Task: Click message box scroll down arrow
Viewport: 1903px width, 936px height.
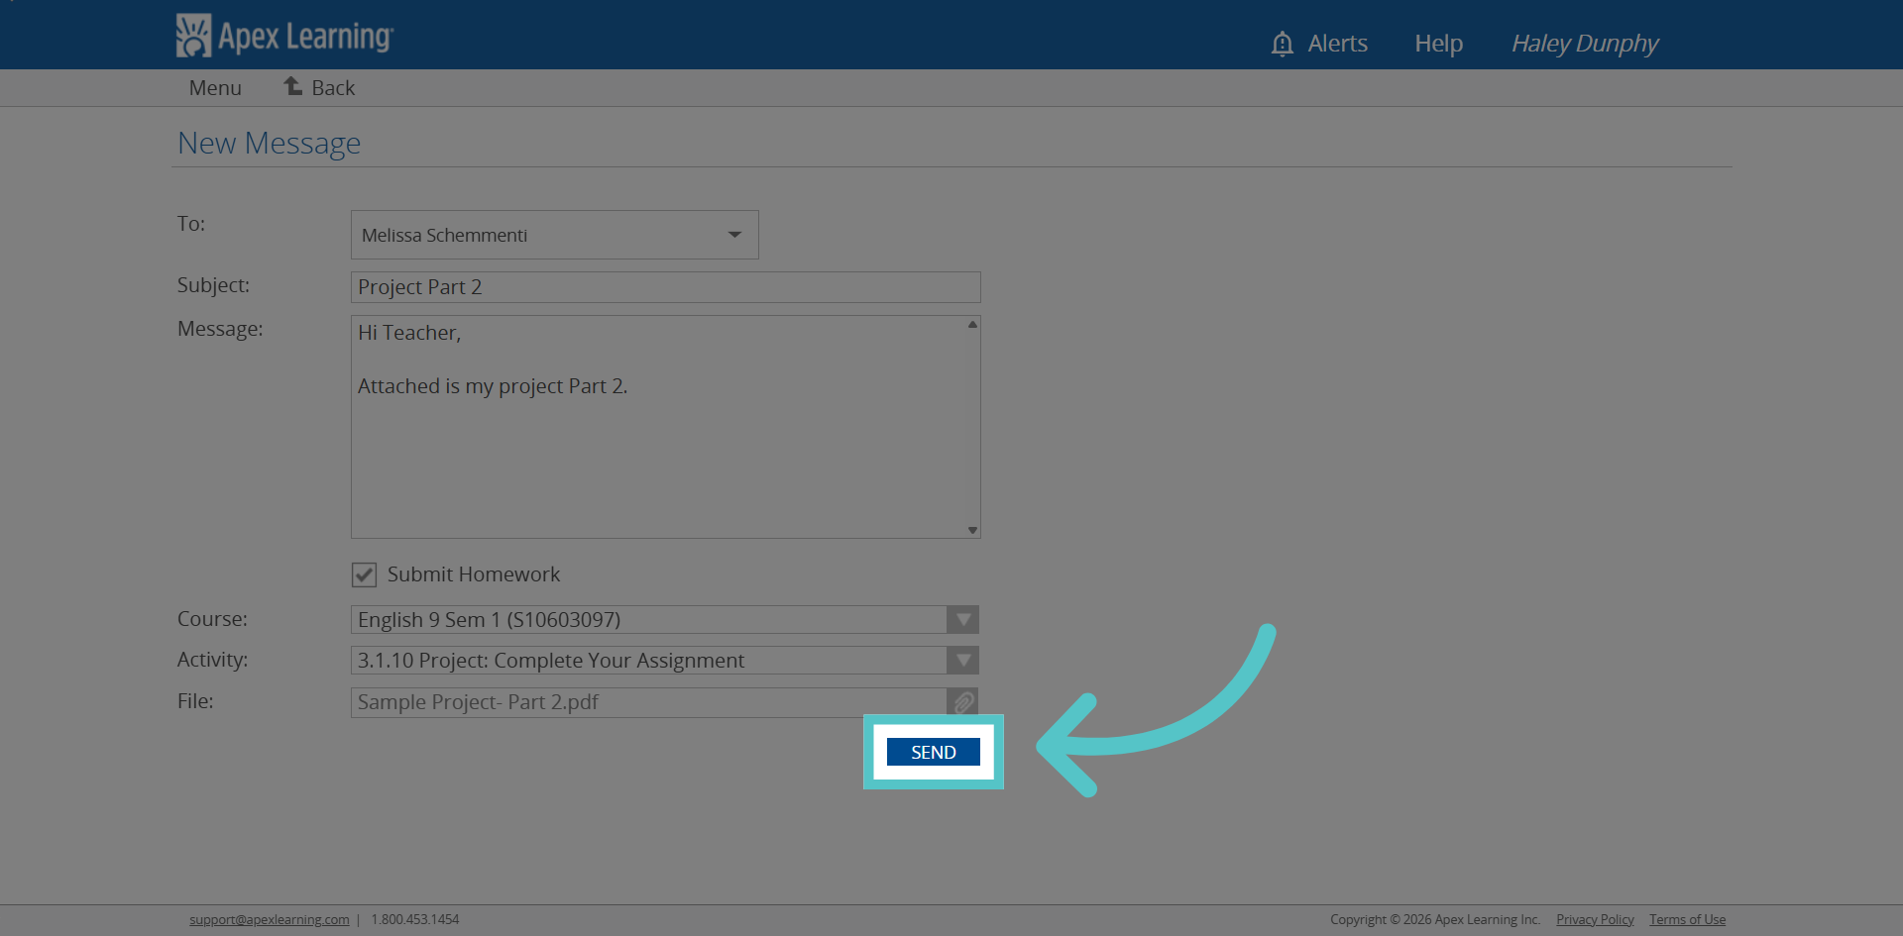Action: click(973, 530)
